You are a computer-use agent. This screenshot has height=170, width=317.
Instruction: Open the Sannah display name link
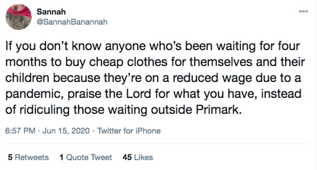click(x=51, y=12)
